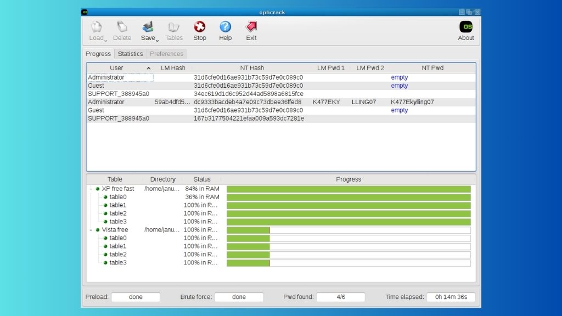Open Help from the toolbar
Image resolution: width=562 pixels, height=316 pixels.
226,27
